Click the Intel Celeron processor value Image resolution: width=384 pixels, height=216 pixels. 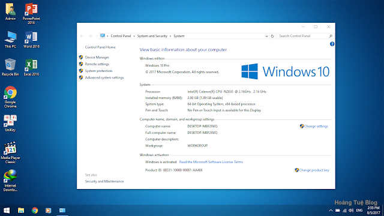[227, 92]
